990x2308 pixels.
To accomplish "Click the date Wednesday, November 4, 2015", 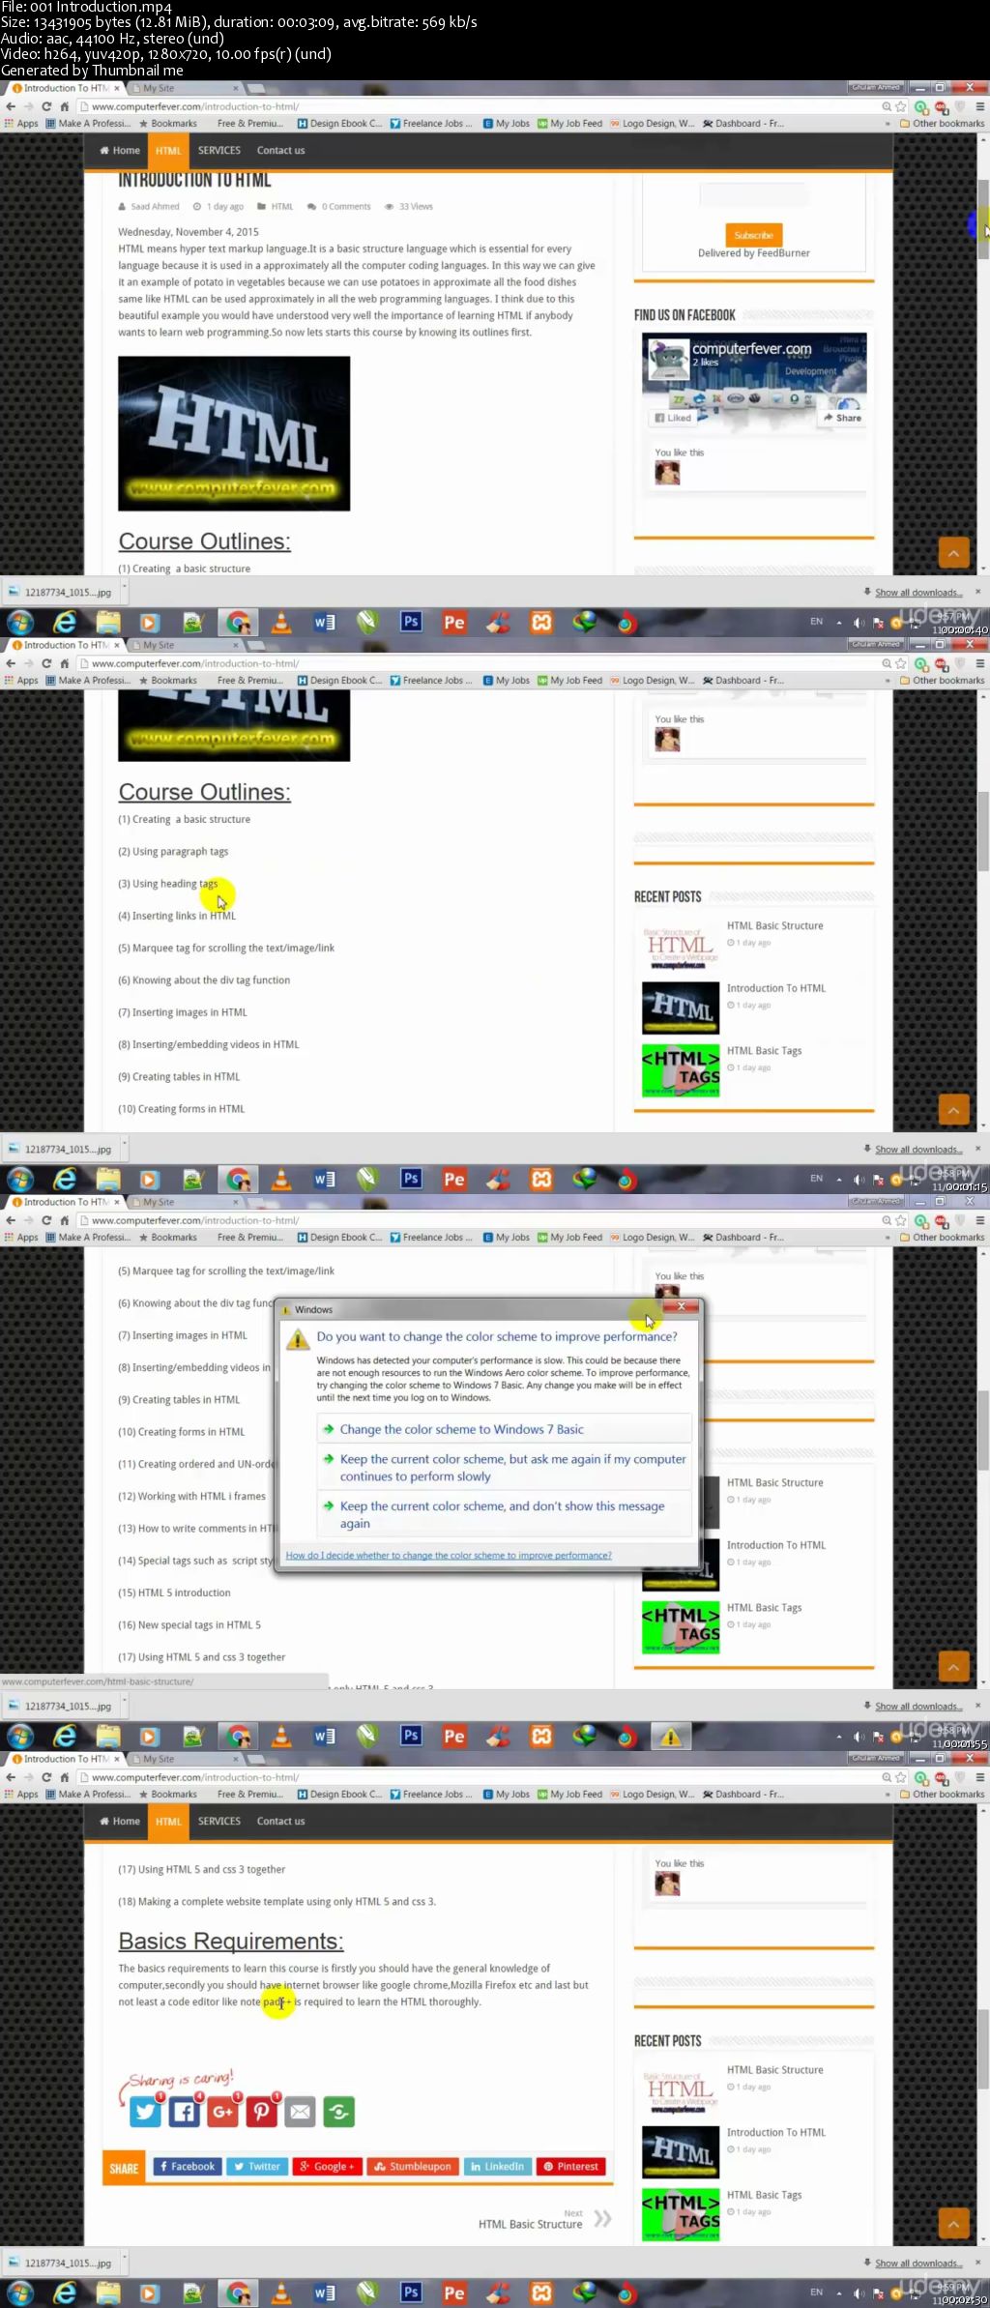I will 189,232.
